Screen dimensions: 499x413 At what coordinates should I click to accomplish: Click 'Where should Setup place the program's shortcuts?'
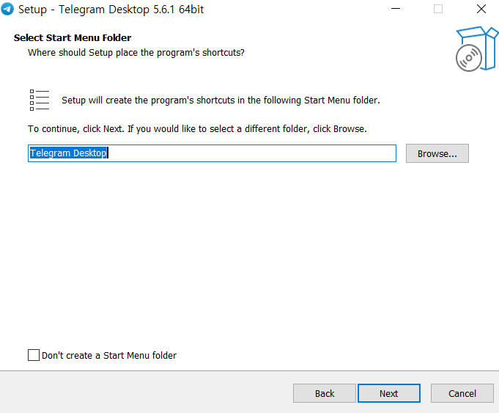tap(136, 53)
